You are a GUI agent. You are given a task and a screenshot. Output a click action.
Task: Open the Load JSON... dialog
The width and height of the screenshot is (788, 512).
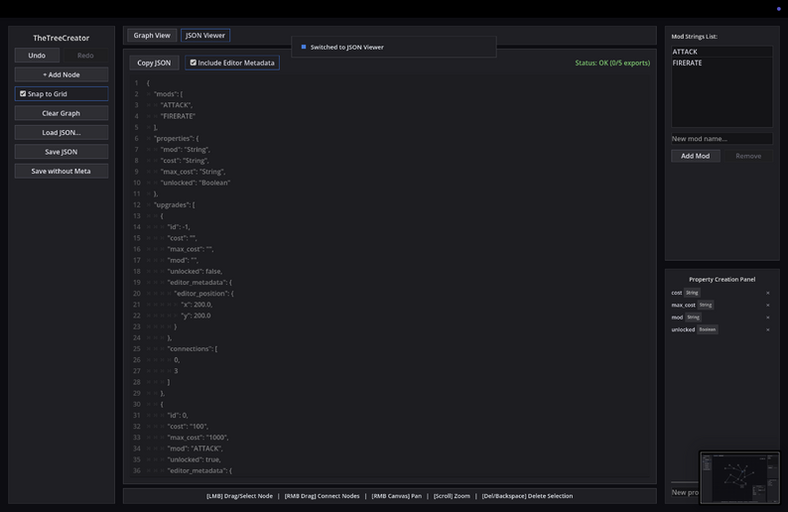tap(62, 133)
